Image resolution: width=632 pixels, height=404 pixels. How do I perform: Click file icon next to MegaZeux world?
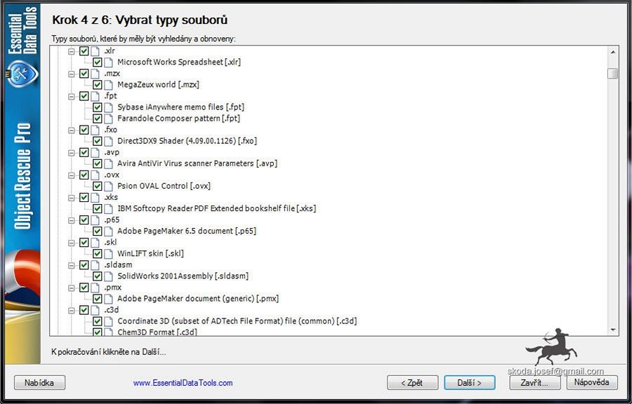[108, 85]
